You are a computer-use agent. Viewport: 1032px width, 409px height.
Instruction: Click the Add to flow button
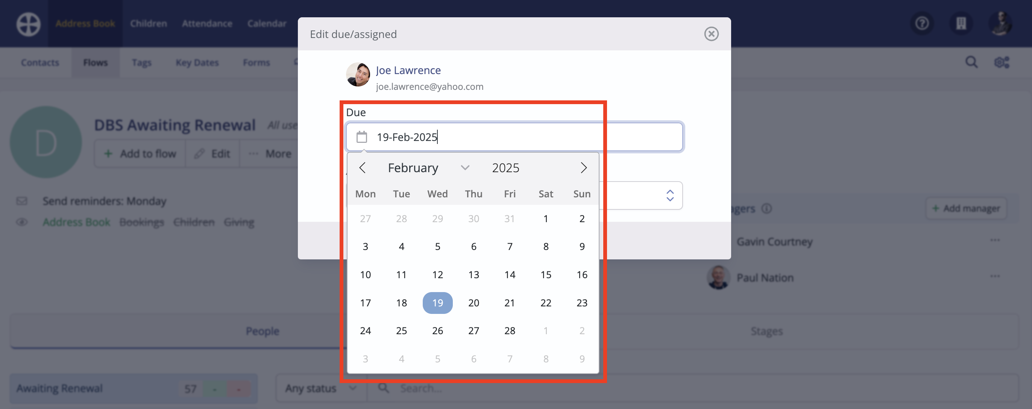pos(140,154)
